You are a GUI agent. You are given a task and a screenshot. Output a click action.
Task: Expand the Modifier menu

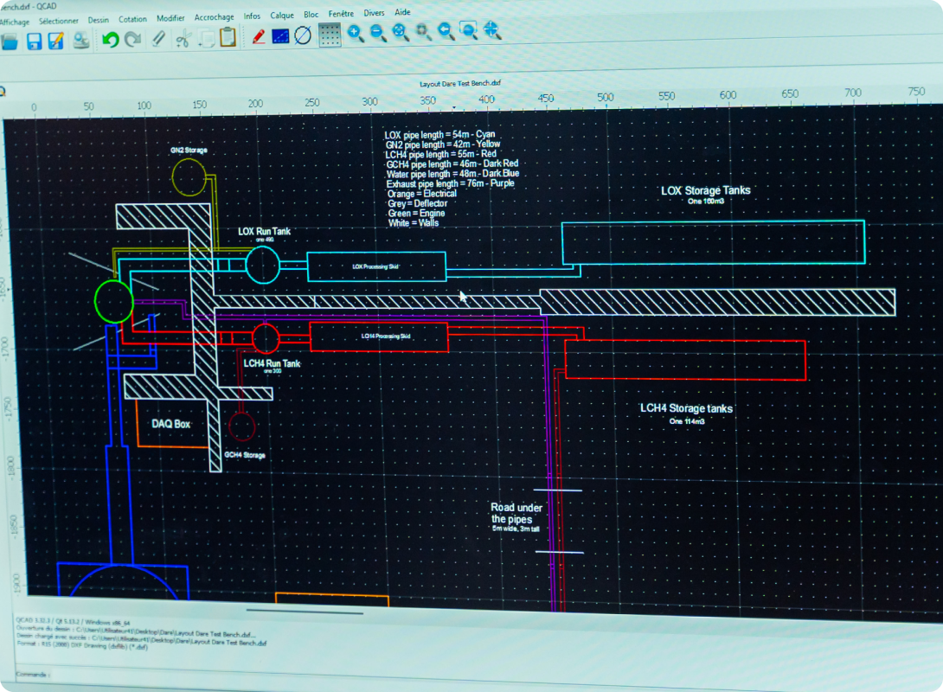[170, 17]
